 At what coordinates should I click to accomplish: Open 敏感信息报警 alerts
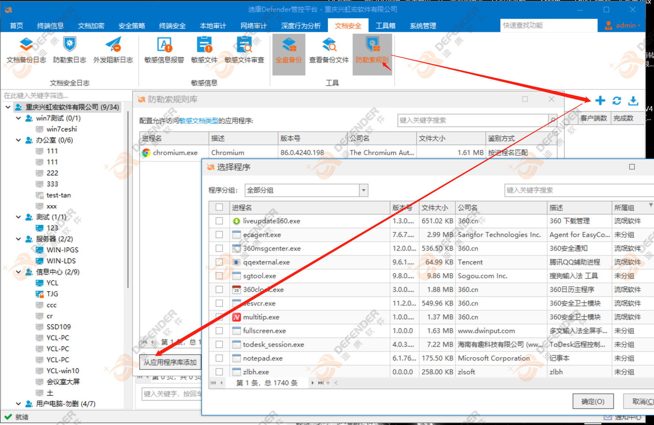[164, 50]
